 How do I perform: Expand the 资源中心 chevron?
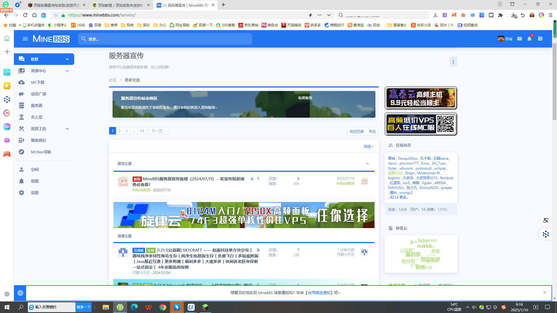[x=67, y=71]
